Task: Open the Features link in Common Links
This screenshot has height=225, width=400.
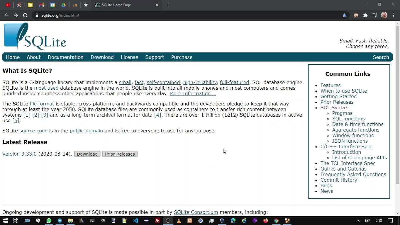Action: pyautogui.click(x=330, y=85)
